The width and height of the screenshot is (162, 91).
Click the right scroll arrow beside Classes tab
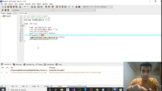click(x=16, y=13)
